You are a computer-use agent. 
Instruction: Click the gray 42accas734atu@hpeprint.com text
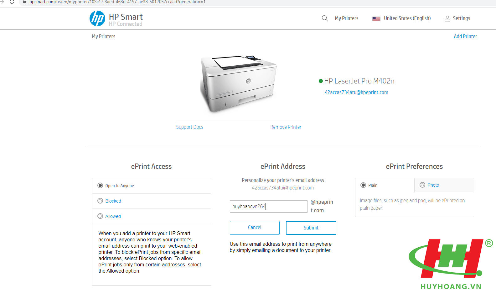(x=283, y=188)
